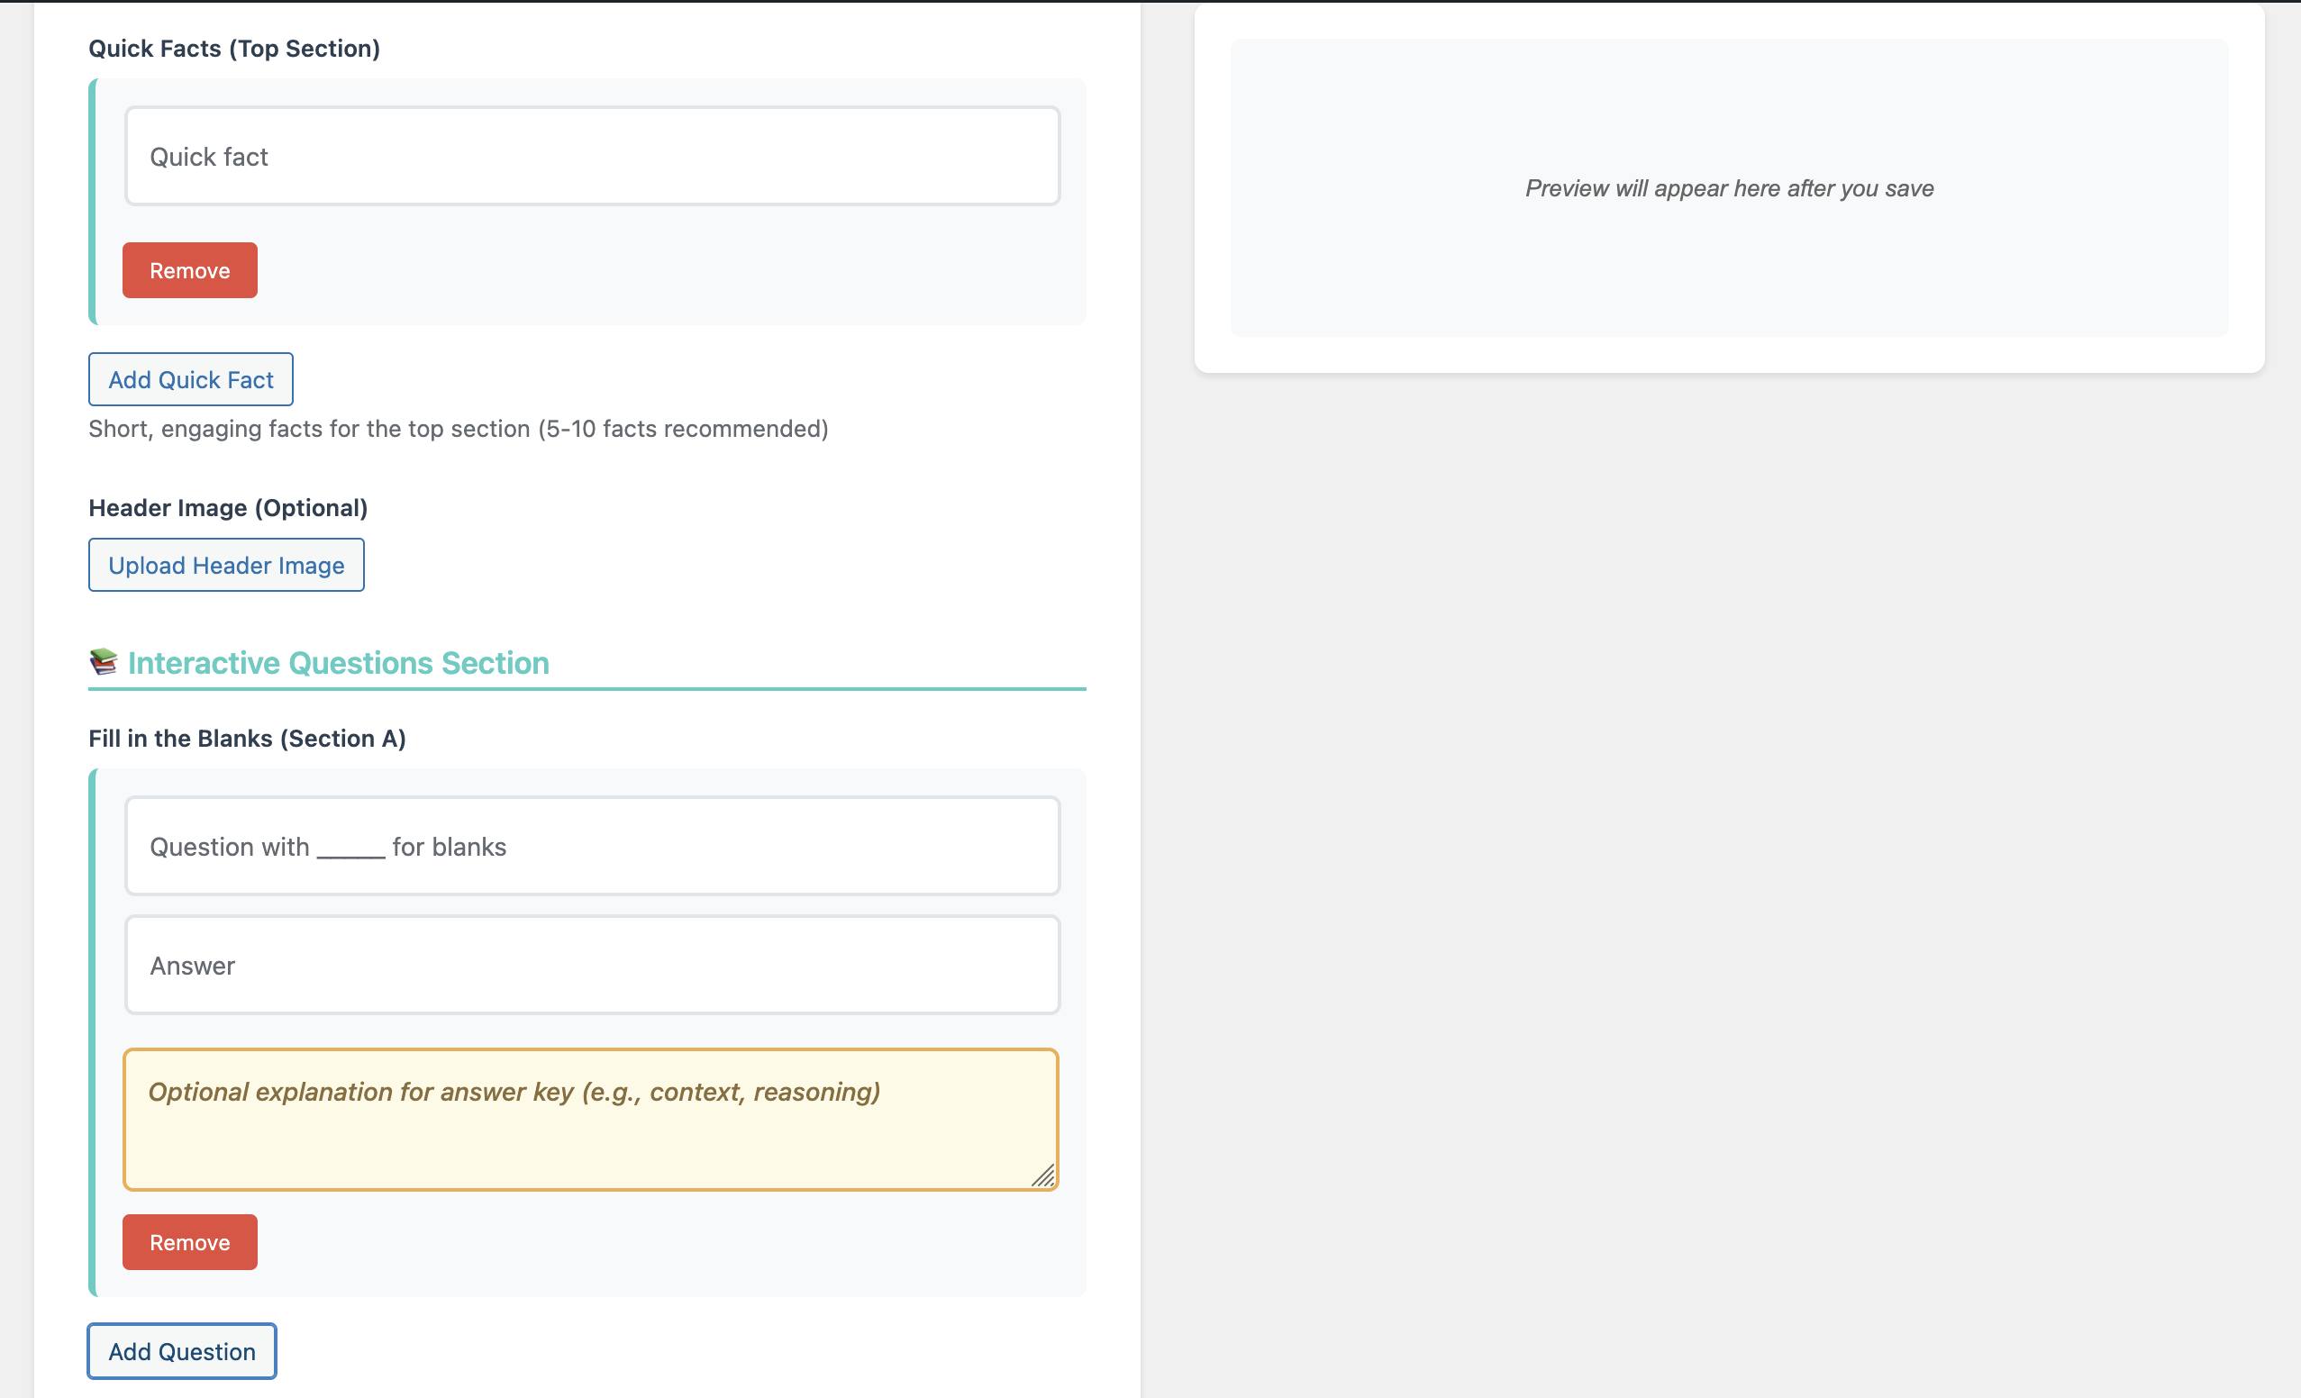The image size is (2301, 1398).
Task: Click Add Quick Fact
Action: click(189, 379)
